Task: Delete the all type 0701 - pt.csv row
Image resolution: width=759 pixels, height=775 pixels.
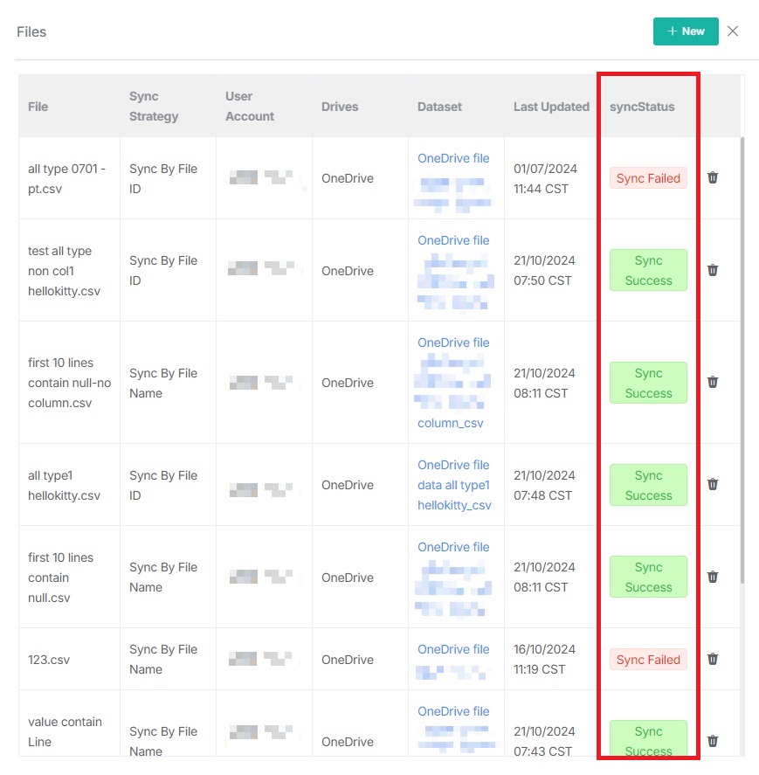Action: coord(713,178)
